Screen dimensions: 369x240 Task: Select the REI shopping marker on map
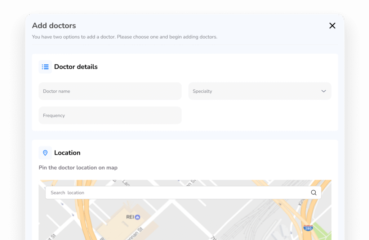click(137, 217)
